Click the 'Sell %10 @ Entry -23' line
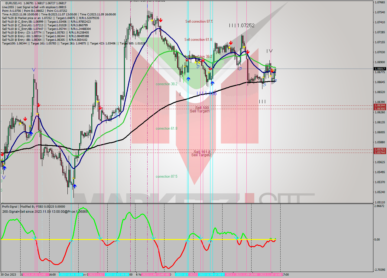 point(46,32)
